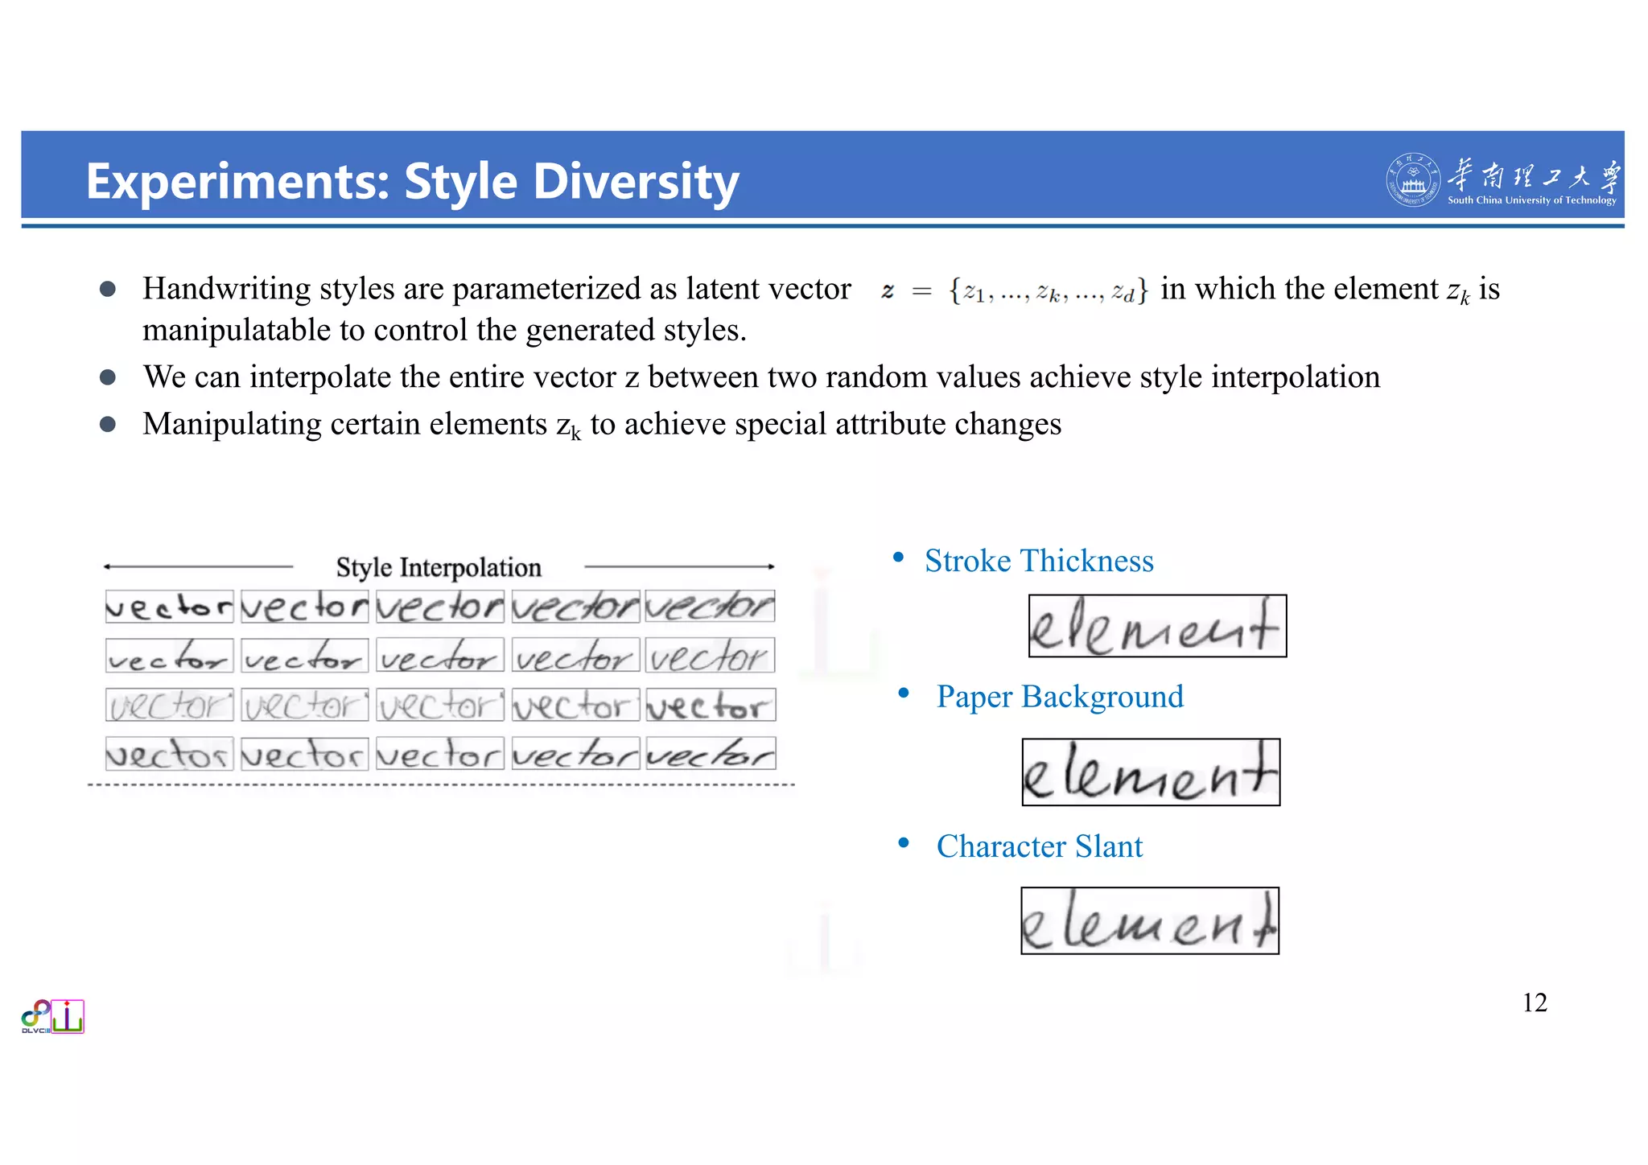Click the Stroke Thickness element handwriting image
1648x1165 pixels.
tap(1157, 626)
